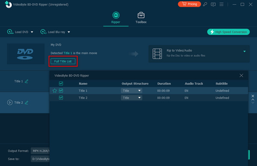
Task: Switch to the Ripper tab
Action: pyautogui.click(x=116, y=18)
